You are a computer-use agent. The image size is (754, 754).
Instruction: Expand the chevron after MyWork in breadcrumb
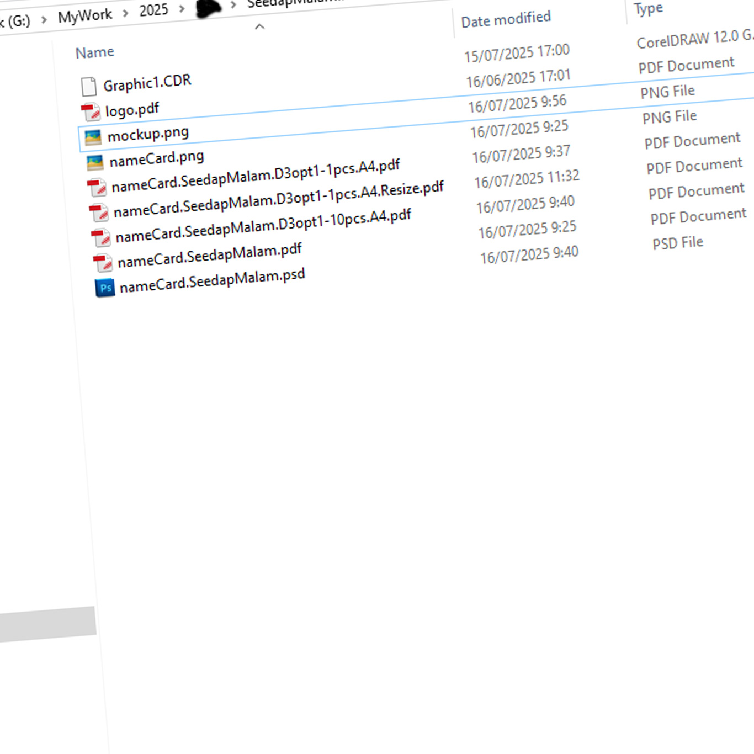126,13
